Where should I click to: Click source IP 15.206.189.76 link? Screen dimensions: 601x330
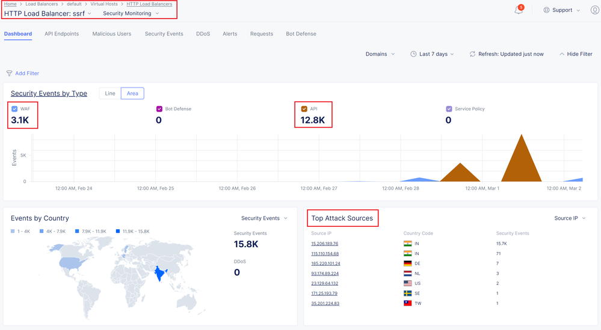324,244
